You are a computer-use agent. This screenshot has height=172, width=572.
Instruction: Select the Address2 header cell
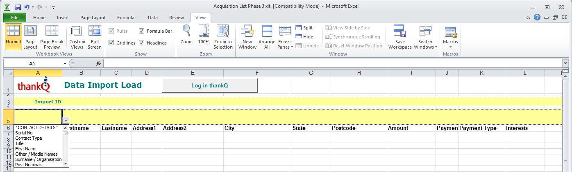[x=193, y=128]
